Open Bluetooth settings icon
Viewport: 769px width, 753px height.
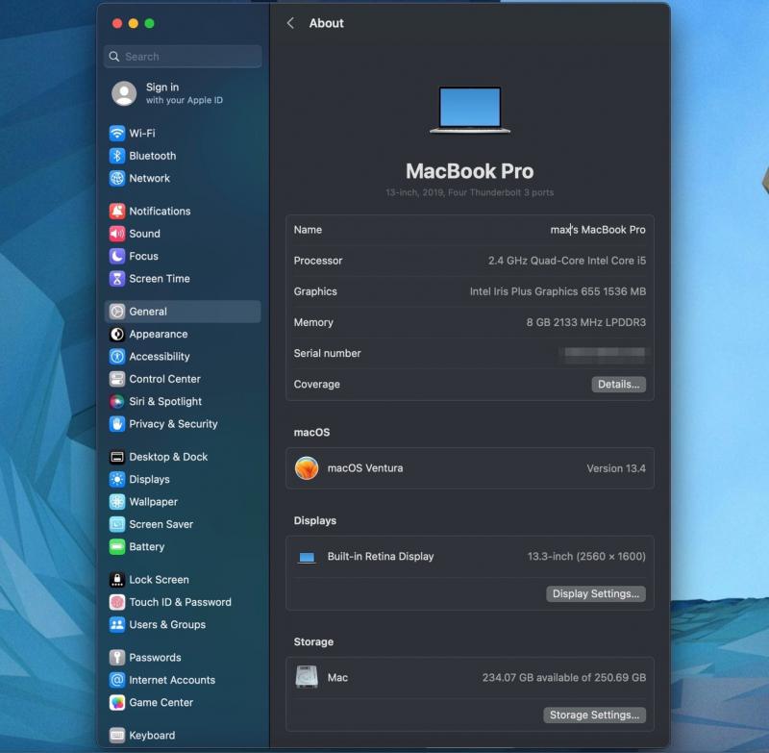point(116,156)
